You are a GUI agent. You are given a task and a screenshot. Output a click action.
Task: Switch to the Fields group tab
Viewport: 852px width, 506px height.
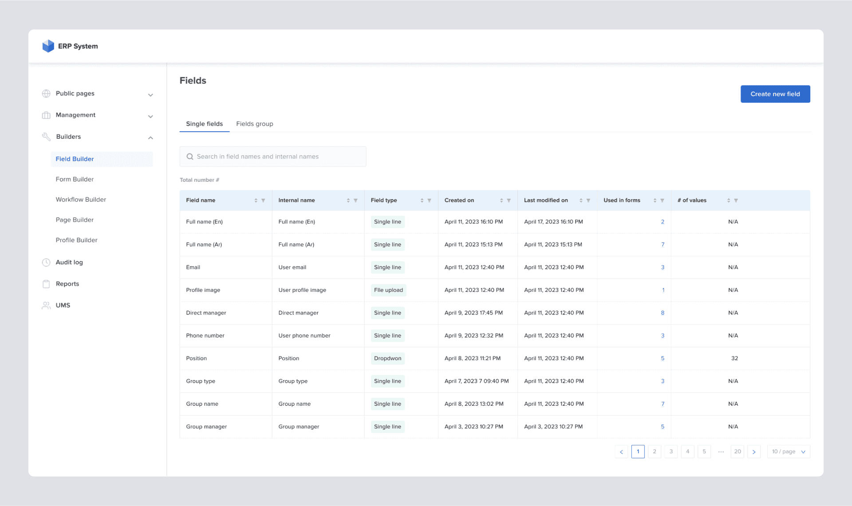pyautogui.click(x=254, y=124)
